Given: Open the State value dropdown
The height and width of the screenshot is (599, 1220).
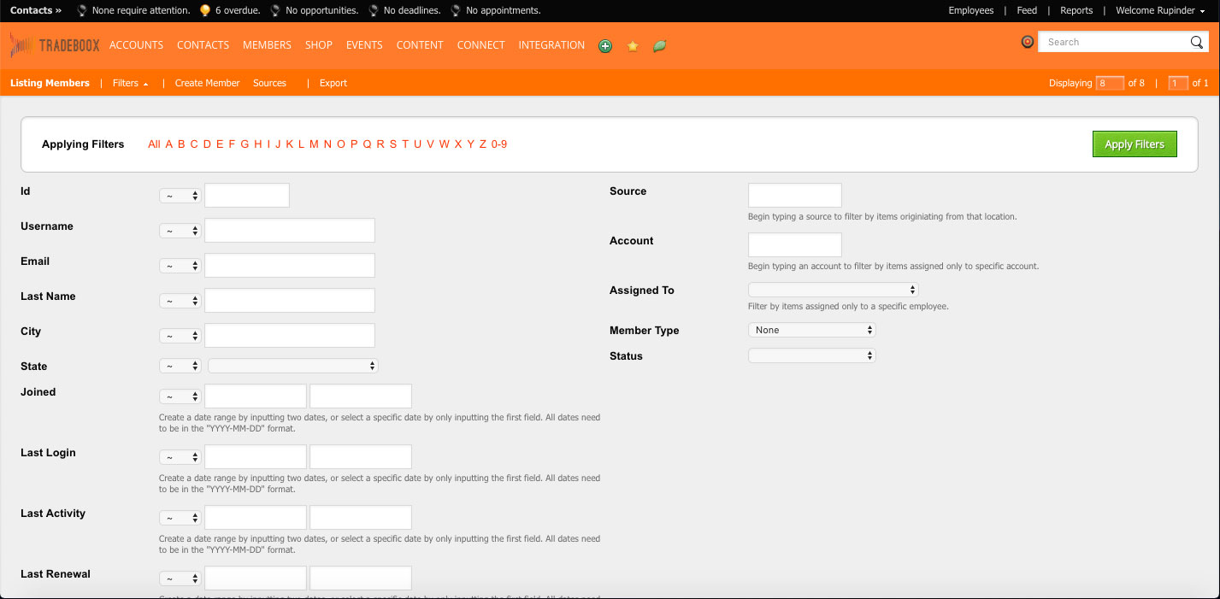Looking at the screenshot, I should [292, 366].
